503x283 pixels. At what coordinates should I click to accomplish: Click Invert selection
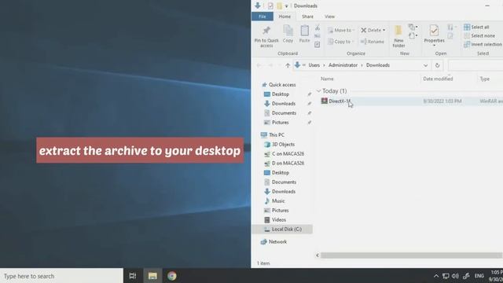pos(483,44)
